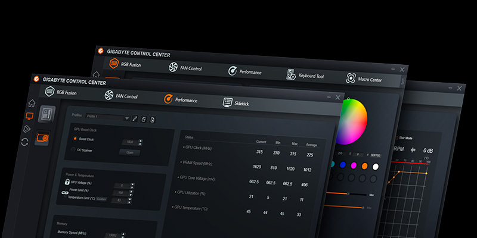Open Macro Center tab in back window
477x238 pixels.
pos(364,79)
